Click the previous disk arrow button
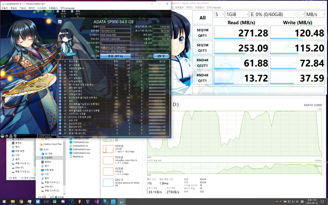Viewport: 328px width, 205px height. tap(60, 22)
